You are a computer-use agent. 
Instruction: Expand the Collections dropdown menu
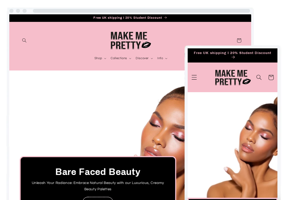pos(121,58)
